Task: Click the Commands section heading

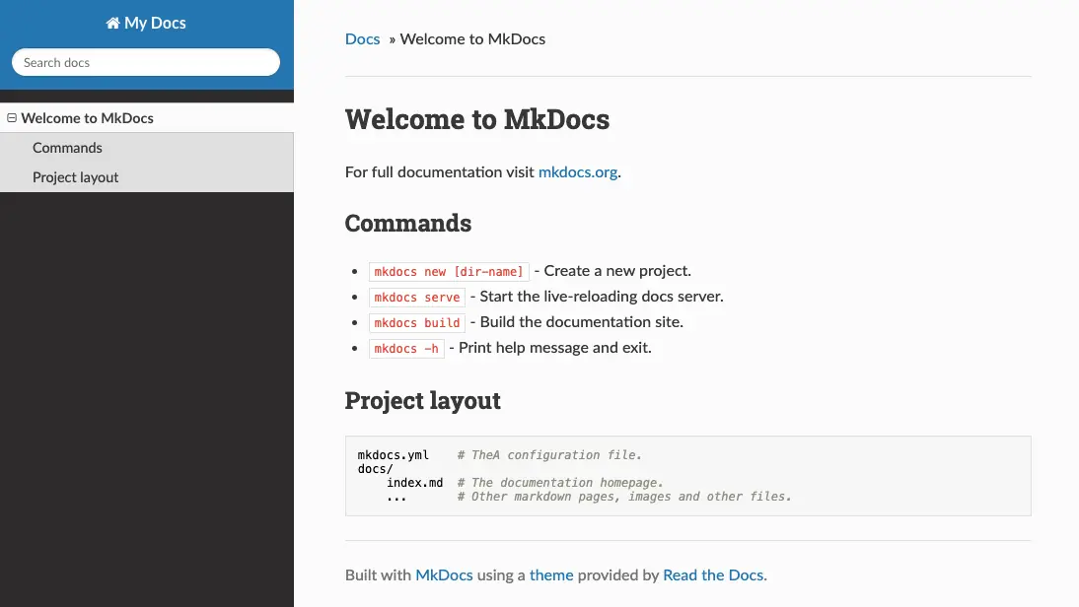Action: tap(408, 223)
